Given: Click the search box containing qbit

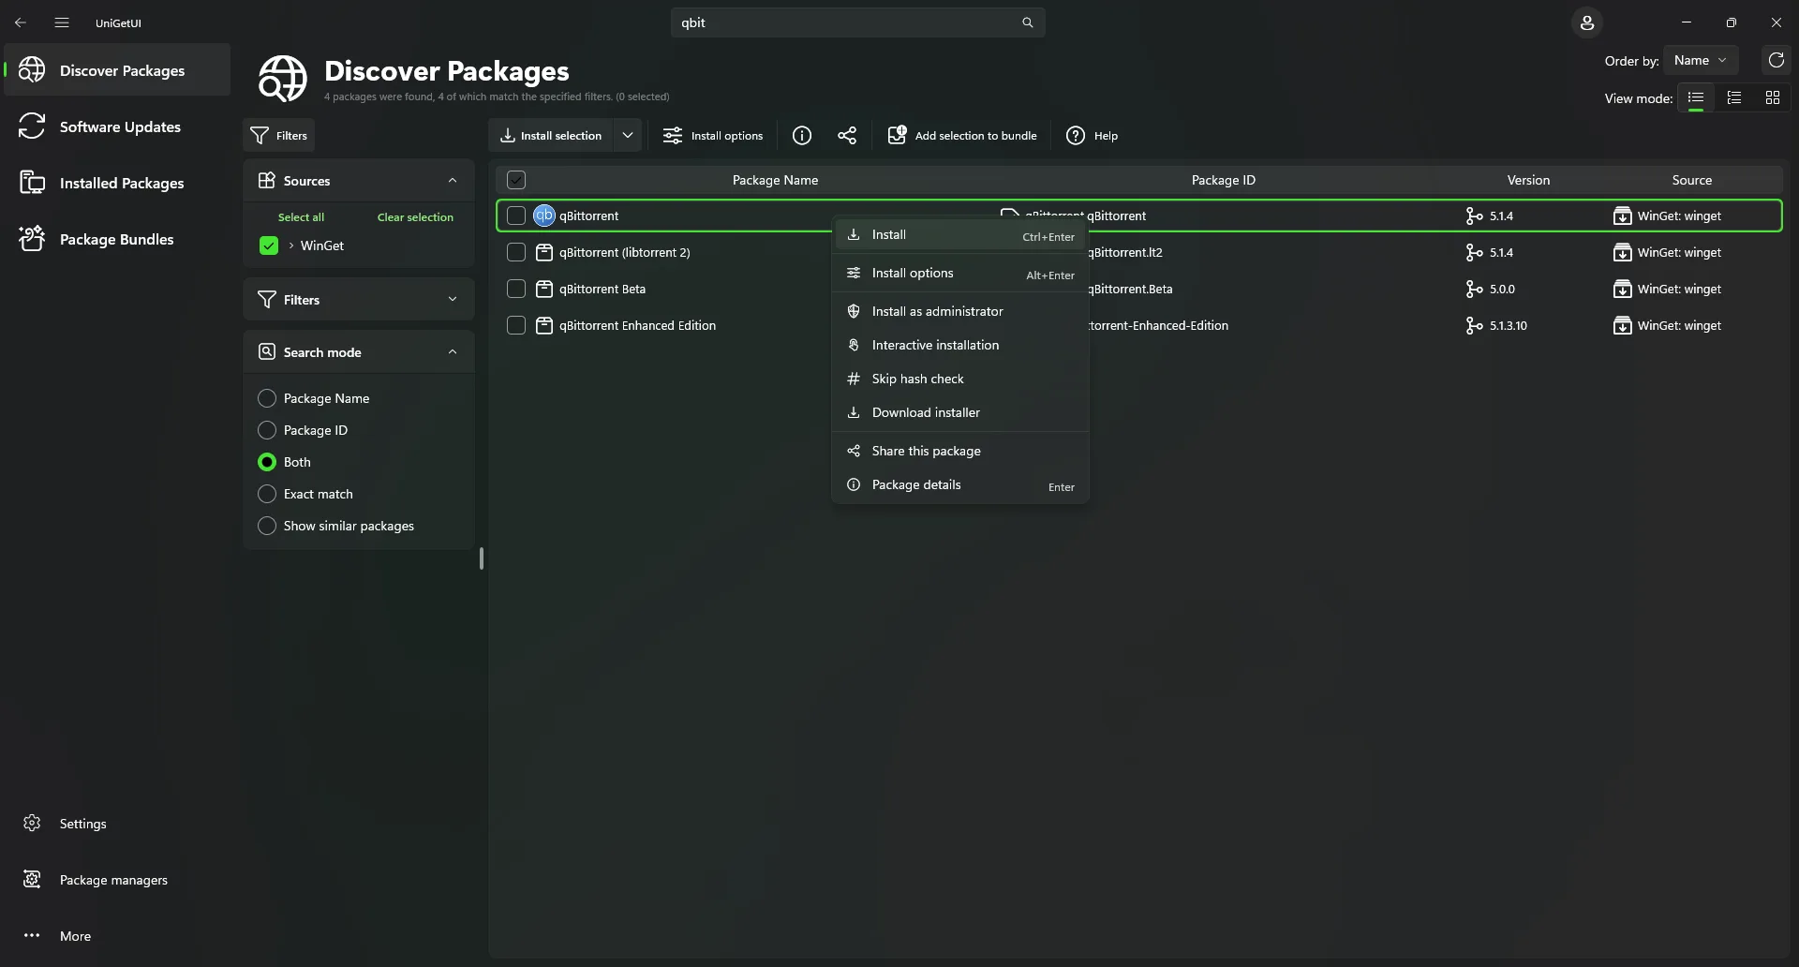Looking at the screenshot, I should pyautogui.click(x=843, y=22).
